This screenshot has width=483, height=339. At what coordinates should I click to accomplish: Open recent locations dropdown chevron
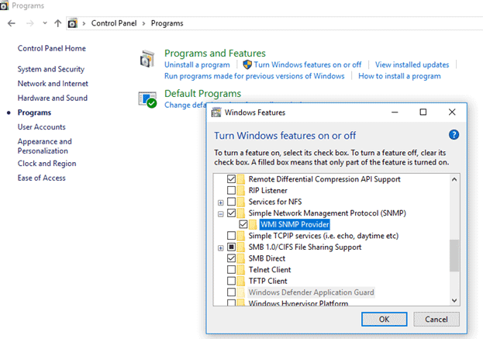45,23
